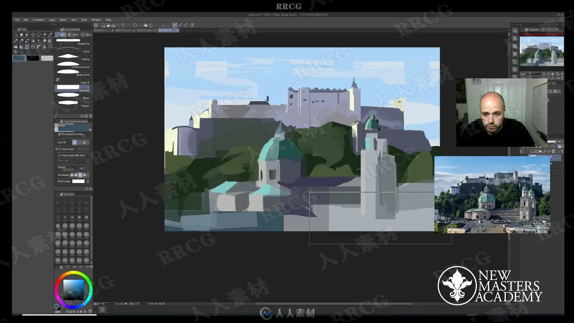The width and height of the screenshot is (574, 323).
Task: Select the main drawing color swatch
Action: pos(19,58)
